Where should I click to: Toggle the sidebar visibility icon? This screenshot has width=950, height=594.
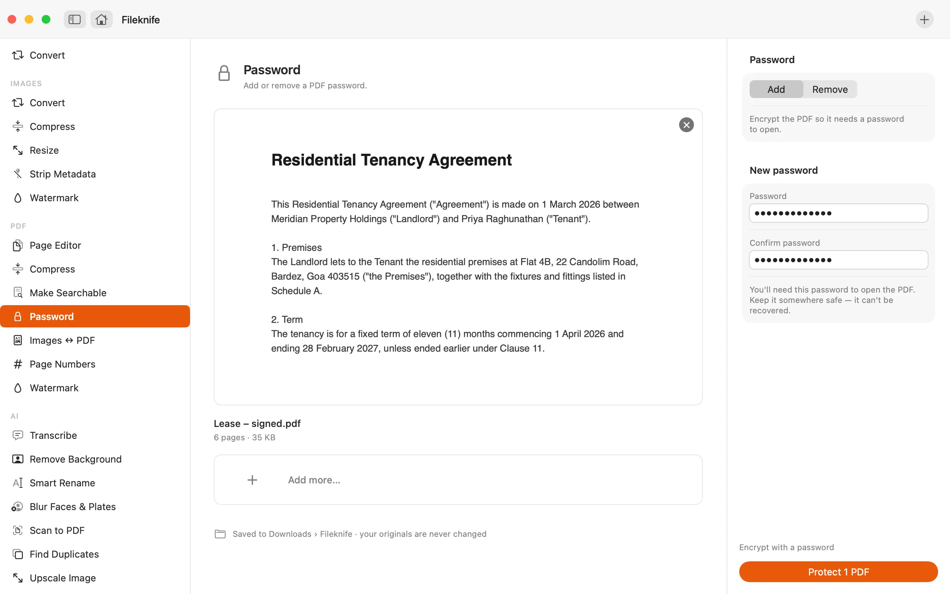click(75, 19)
